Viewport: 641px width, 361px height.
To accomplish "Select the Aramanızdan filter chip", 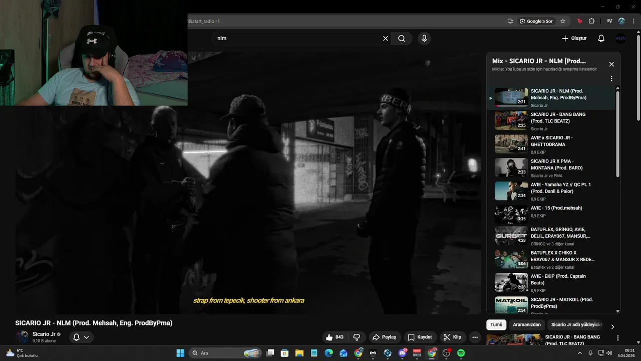I will [527, 325].
